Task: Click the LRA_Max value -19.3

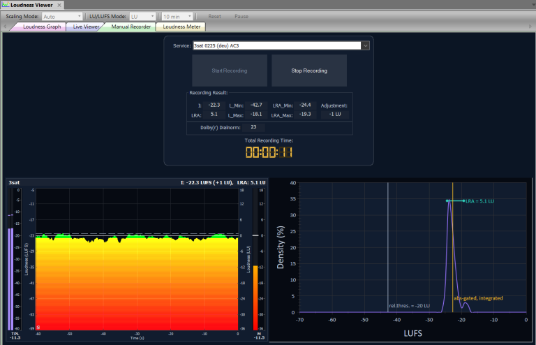Action: coord(305,115)
